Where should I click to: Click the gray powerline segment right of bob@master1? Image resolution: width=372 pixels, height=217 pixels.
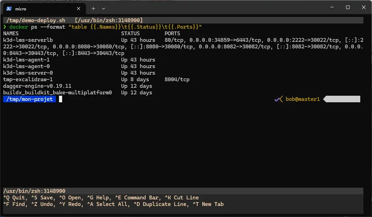342,99
